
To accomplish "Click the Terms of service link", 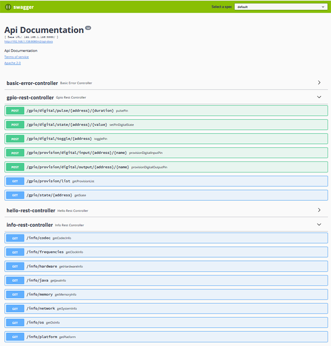I will 17,57.
